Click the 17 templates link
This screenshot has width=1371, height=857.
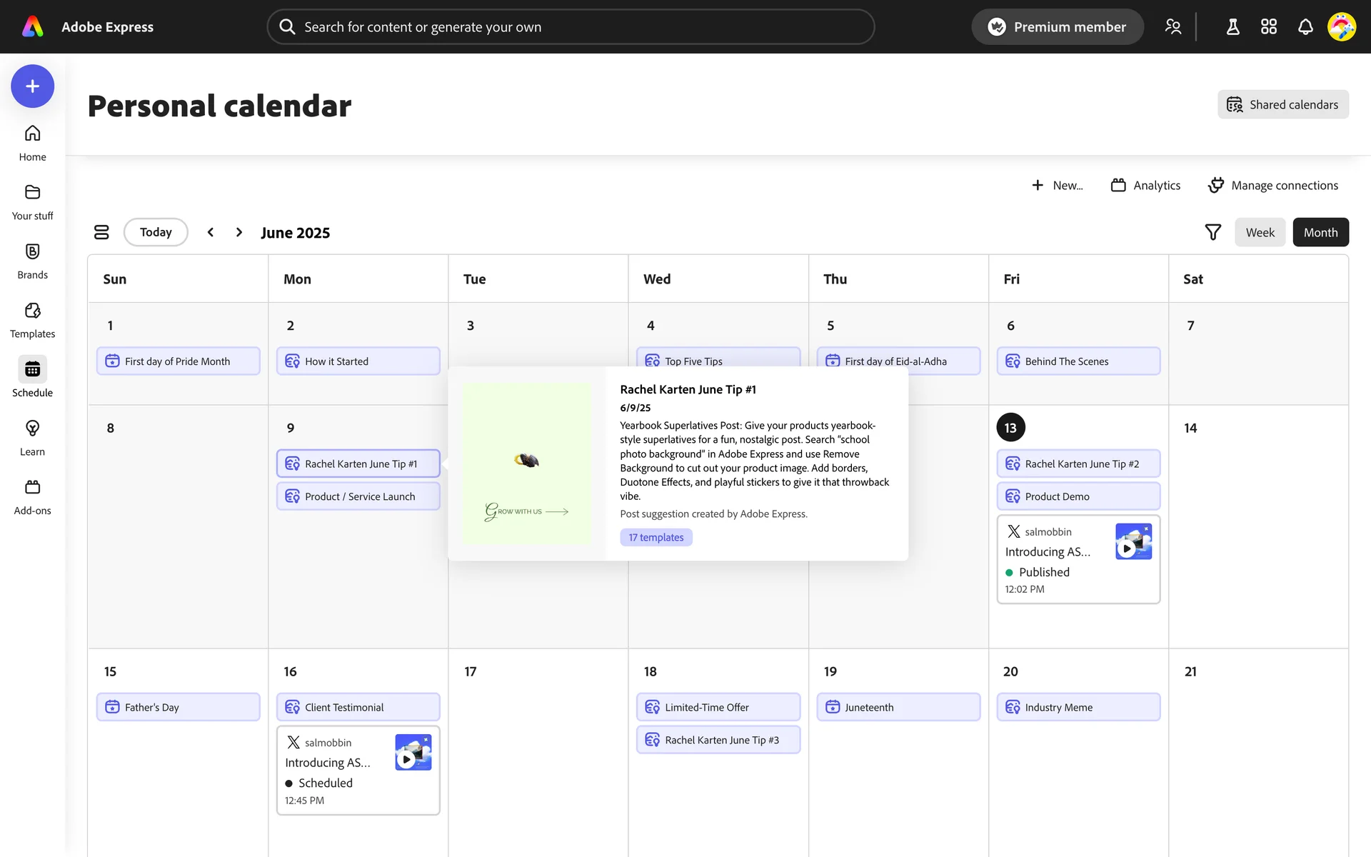pos(656,537)
